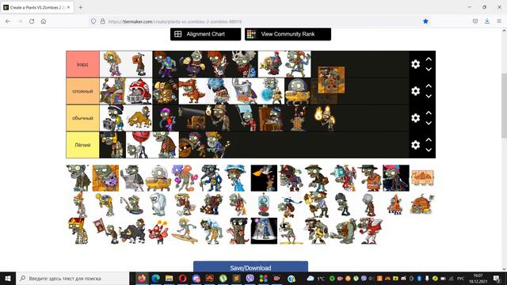Select the white yeti zombie from pool

coord(158,204)
